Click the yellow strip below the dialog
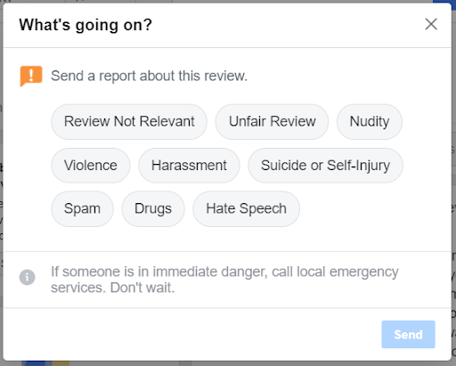Image resolution: width=456 pixels, height=366 pixels. (x=61, y=363)
